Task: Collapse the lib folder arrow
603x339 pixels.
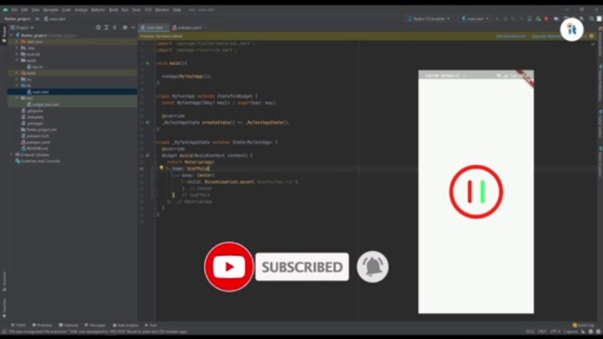Action: (17, 85)
